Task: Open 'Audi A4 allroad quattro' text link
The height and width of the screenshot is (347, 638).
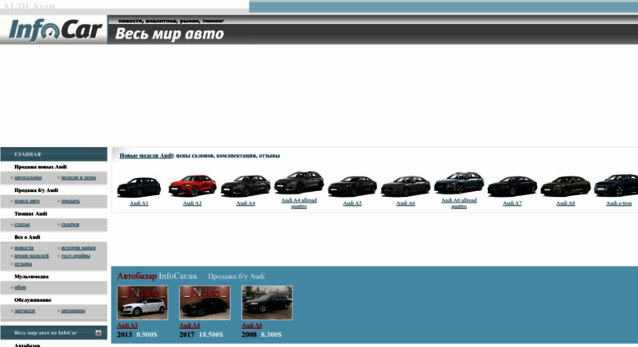Action: point(299,203)
